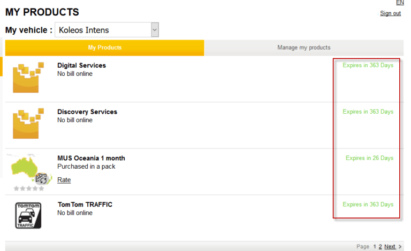Open the Manage my products tab

pos(303,48)
